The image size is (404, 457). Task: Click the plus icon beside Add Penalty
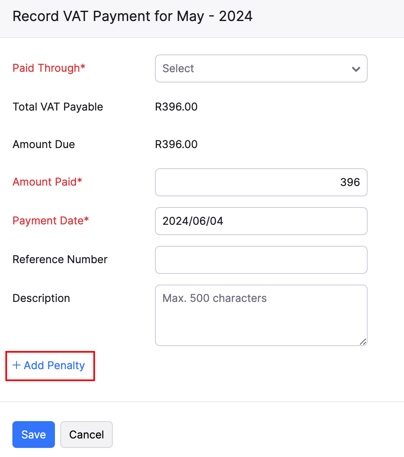pyautogui.click(x=17, y=365)
